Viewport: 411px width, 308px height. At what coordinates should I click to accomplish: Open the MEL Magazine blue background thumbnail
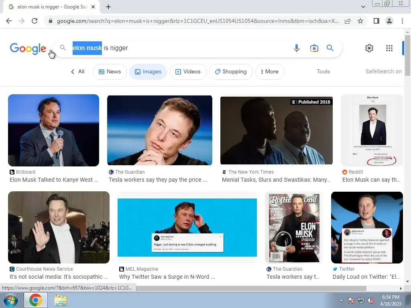187,227
